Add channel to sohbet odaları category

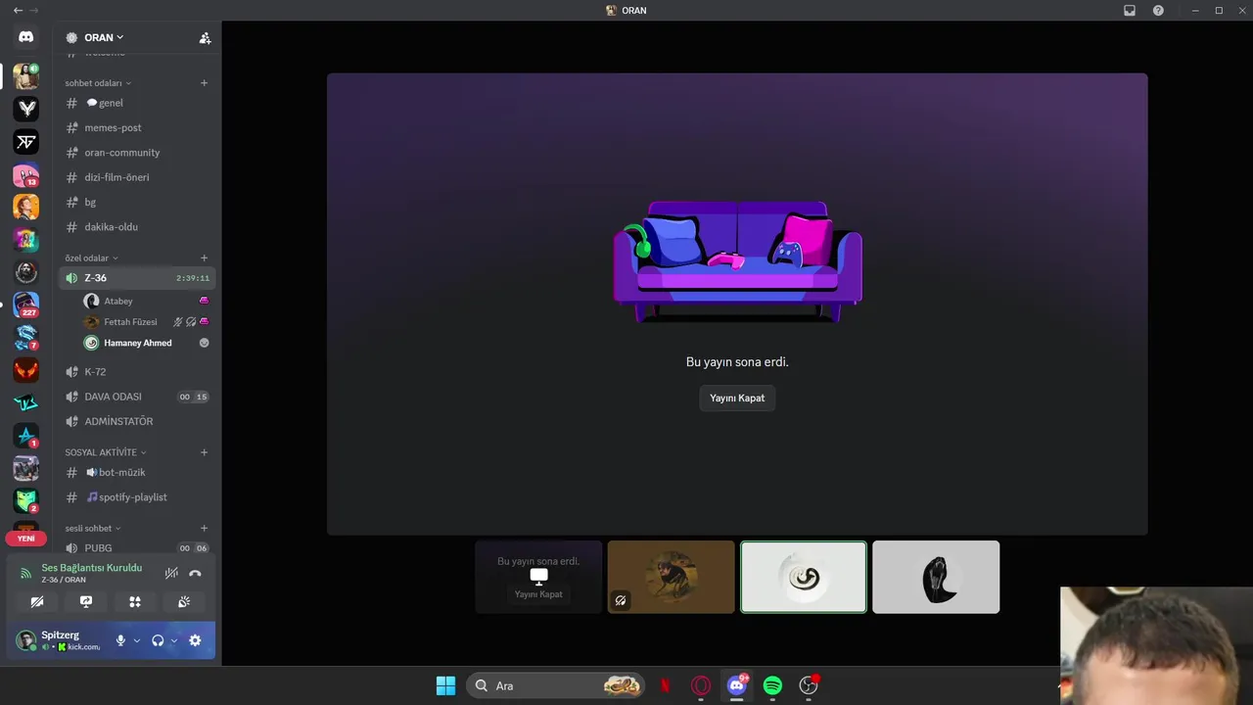coord(204,83)
